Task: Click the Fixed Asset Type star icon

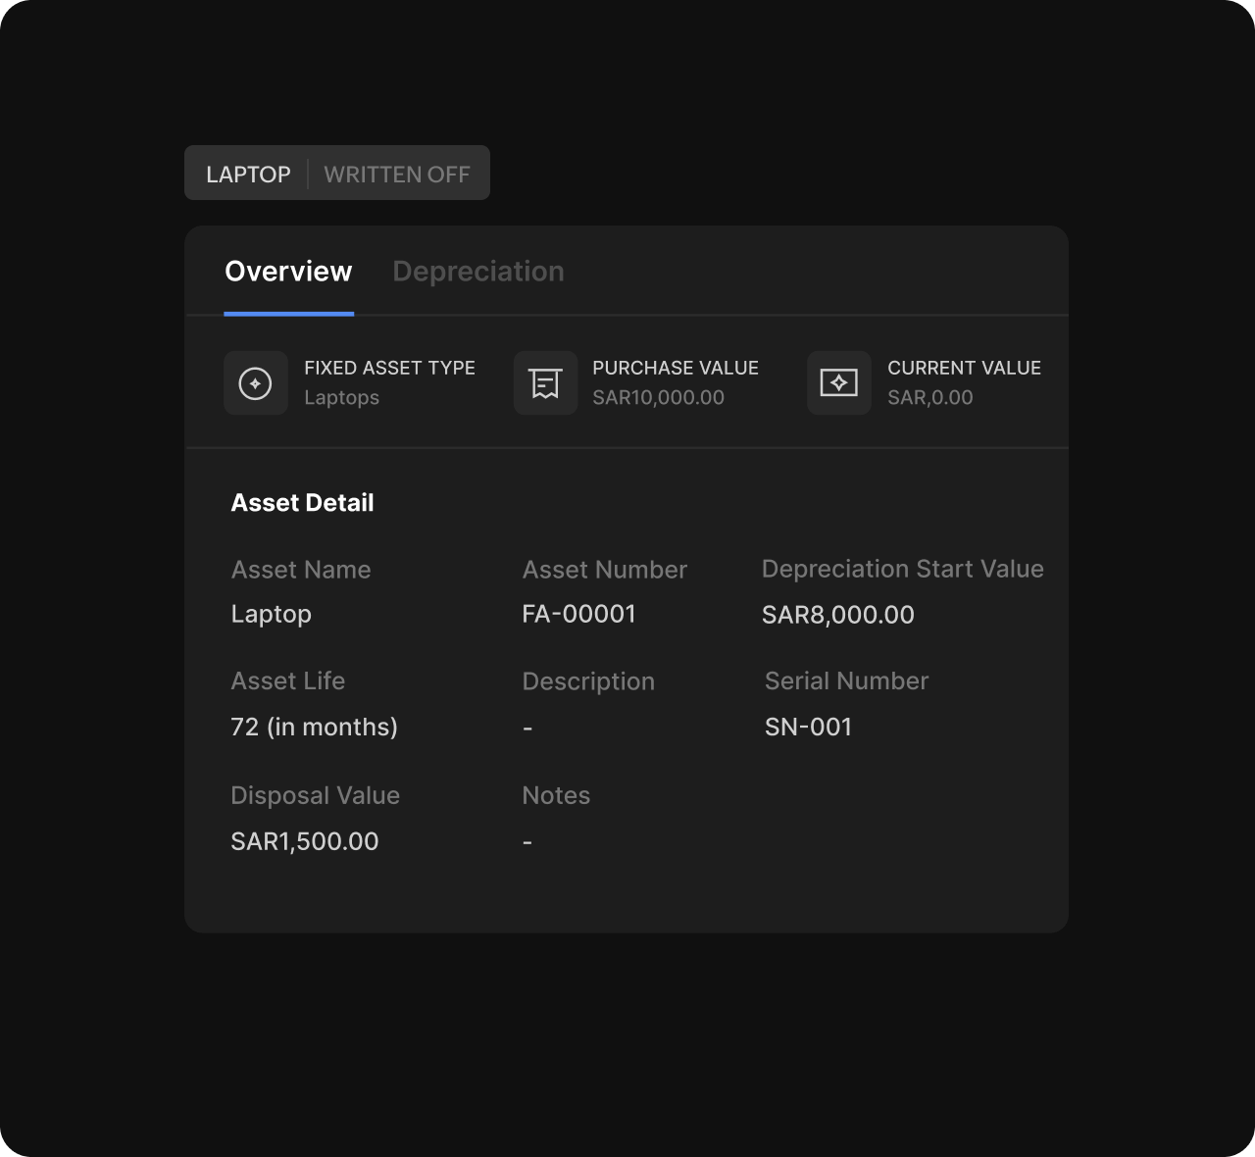Action: pos(256,383)
